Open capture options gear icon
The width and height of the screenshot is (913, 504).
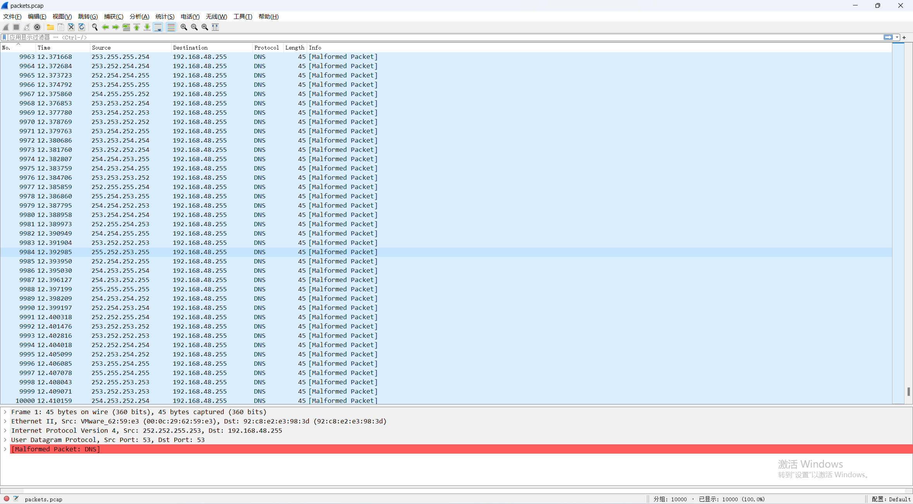(37, 27)
